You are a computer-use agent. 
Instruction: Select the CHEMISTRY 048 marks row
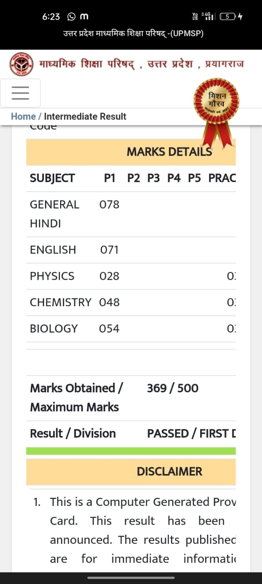(131, 302)
